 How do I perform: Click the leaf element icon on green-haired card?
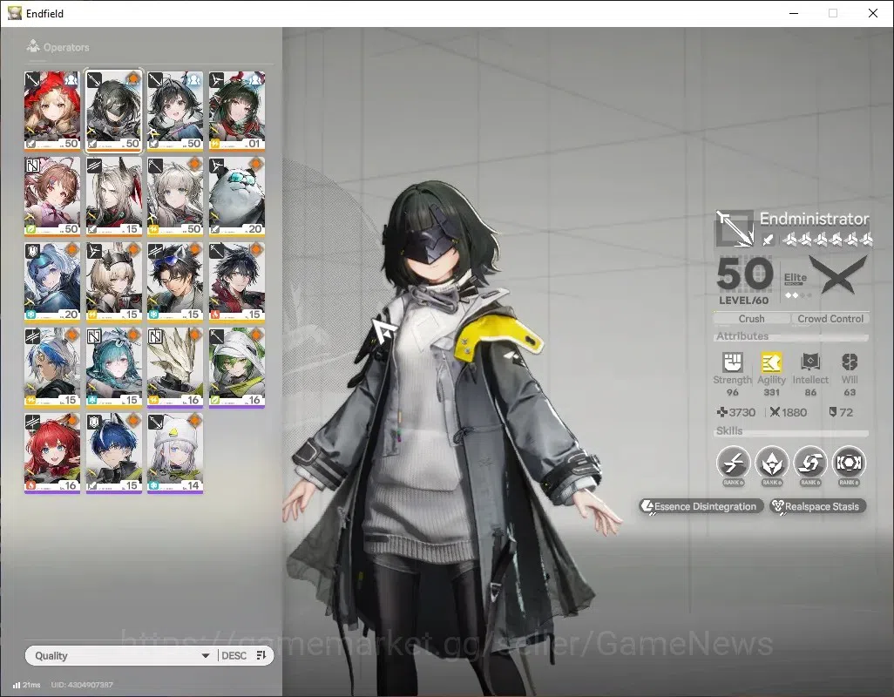pyautogui.click(x=215, y=401)
